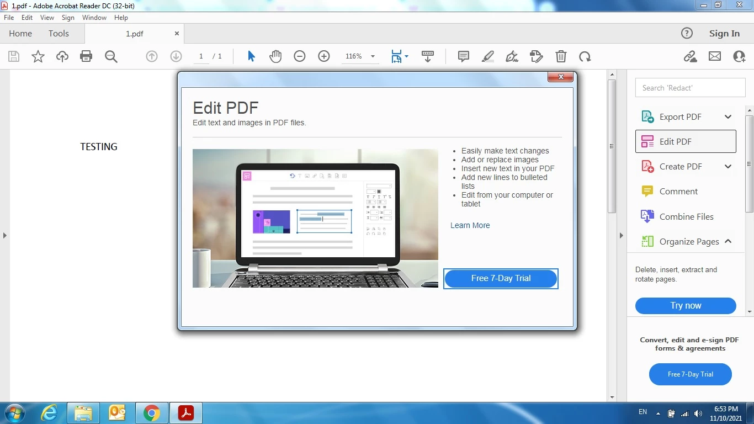The image size is (754, 424).
Task: Click the tools pane scrollbar
Action: pos(750,164)
